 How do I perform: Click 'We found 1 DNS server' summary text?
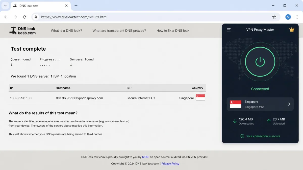coord(43,76)
